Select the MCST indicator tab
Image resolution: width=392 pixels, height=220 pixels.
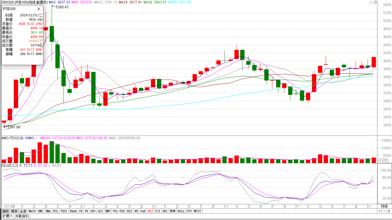click(x=197, y=211)
